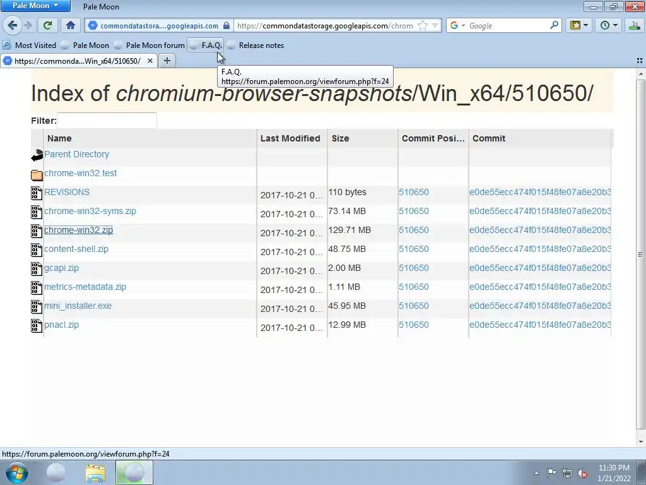
Task: Click into the Filter text box
Action: [107, 121]
